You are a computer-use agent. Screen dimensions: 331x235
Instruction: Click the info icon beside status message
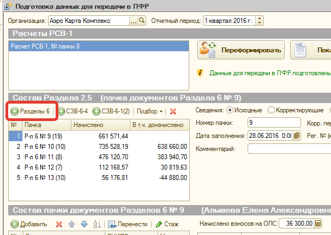[200, 73]
